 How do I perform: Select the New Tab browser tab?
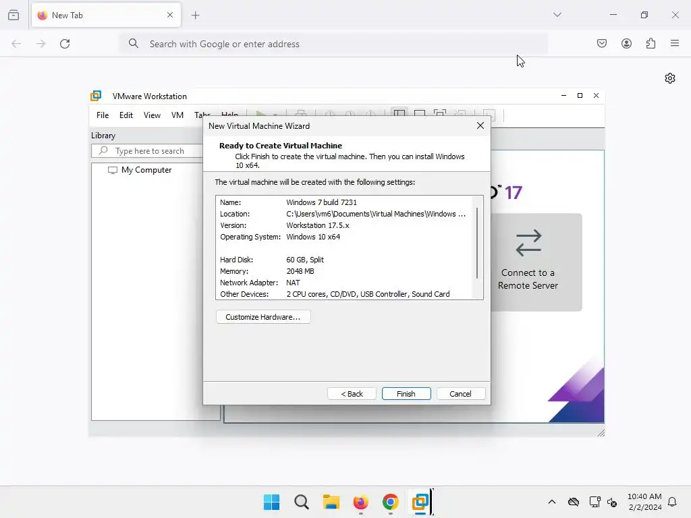[106, 15]
